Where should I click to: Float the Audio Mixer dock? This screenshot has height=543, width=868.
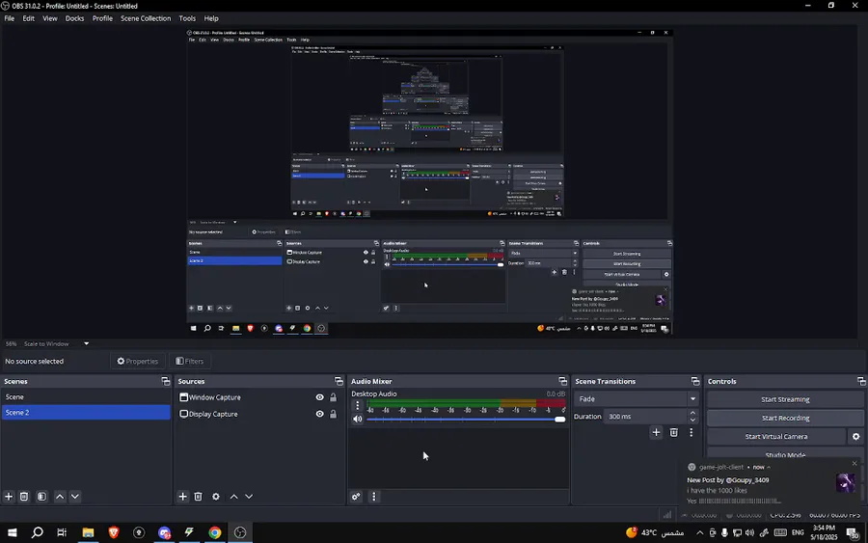tap(563, 381)
